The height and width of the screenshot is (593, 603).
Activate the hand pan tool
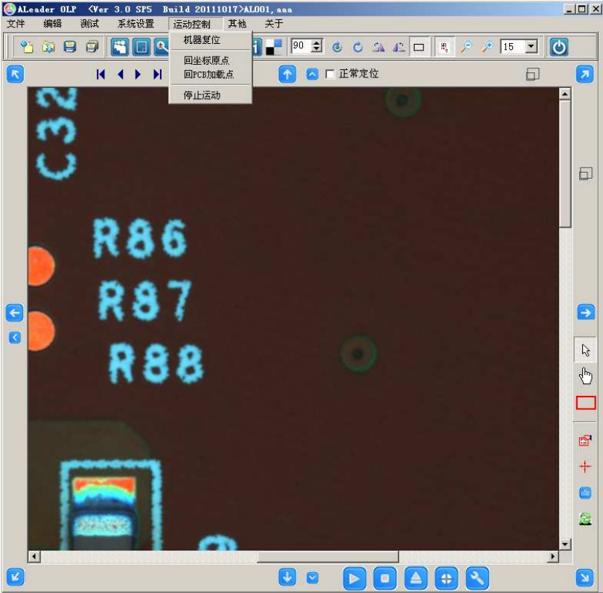[x=585, y=376]
